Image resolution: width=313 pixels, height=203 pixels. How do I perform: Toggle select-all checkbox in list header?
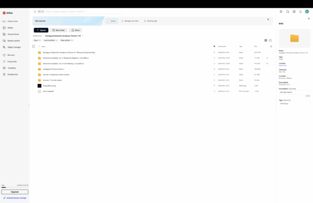tap(34, 46)
